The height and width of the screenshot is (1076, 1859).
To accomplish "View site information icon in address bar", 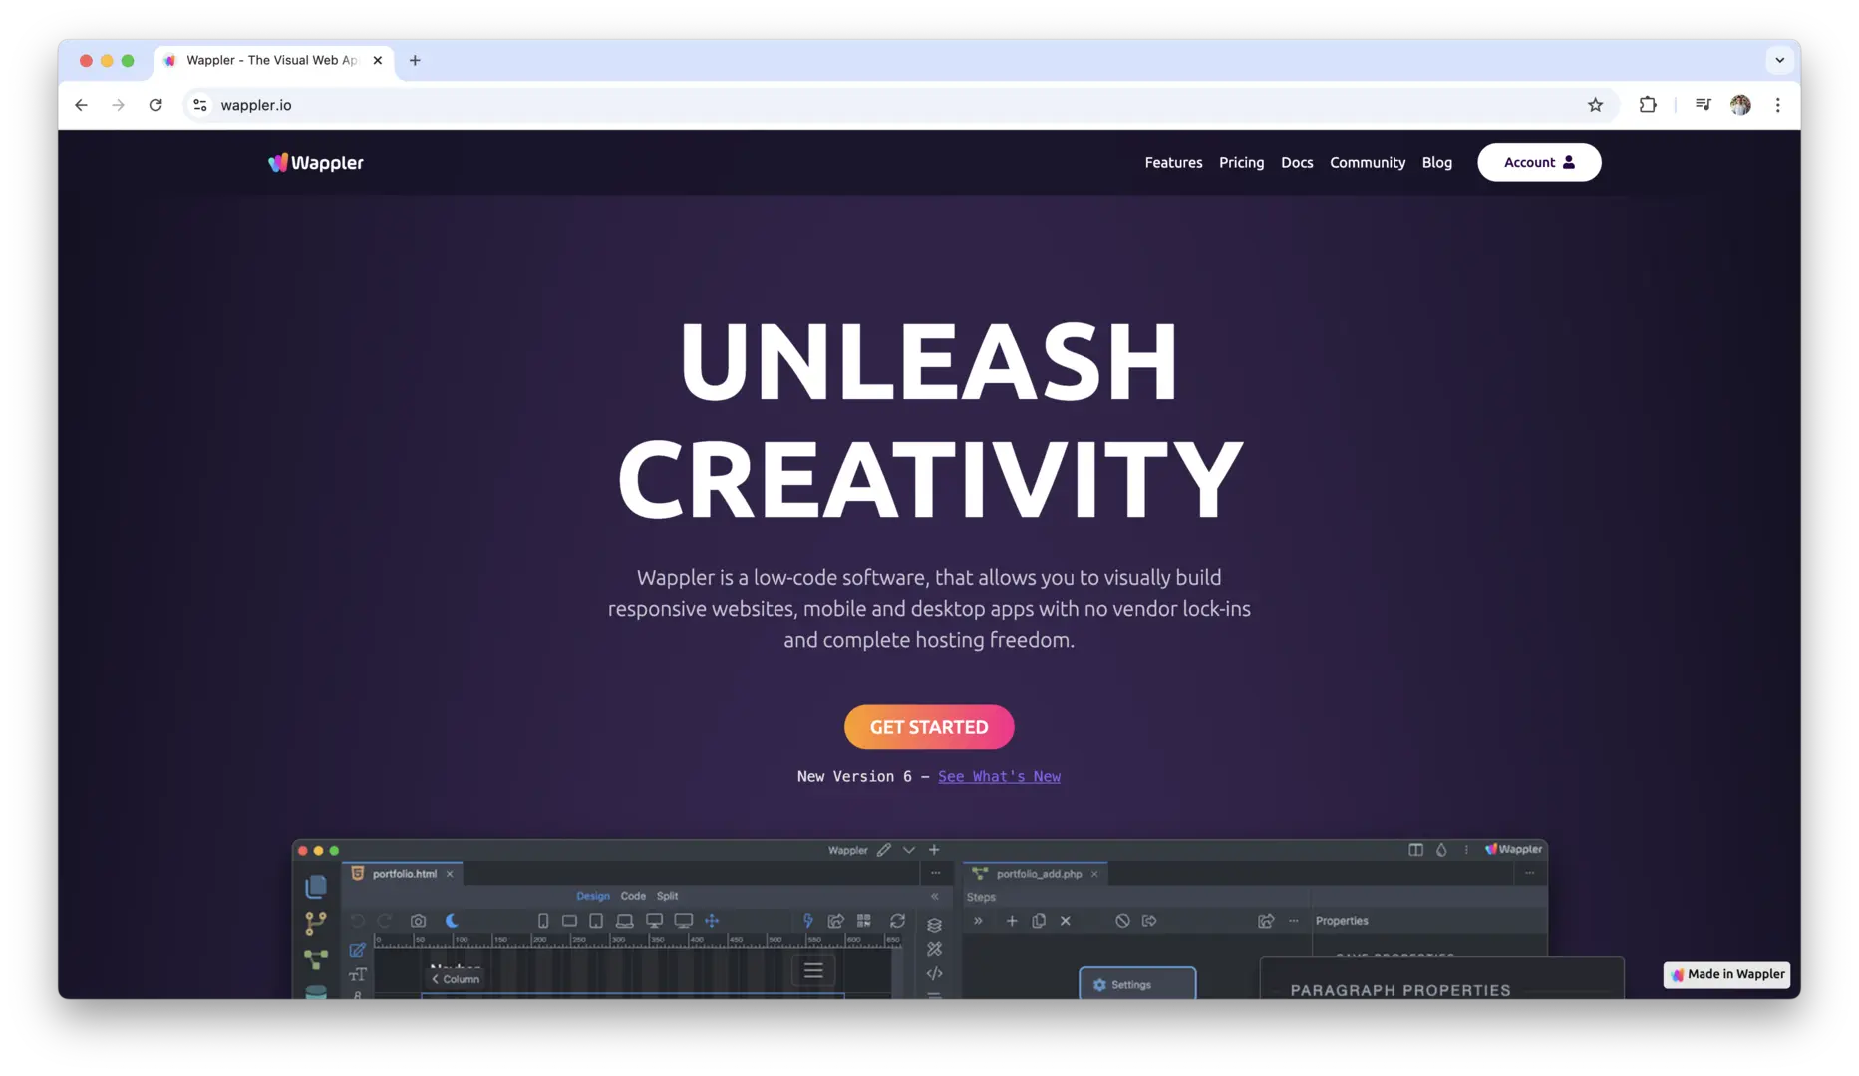I will click(x=200, y=105).
